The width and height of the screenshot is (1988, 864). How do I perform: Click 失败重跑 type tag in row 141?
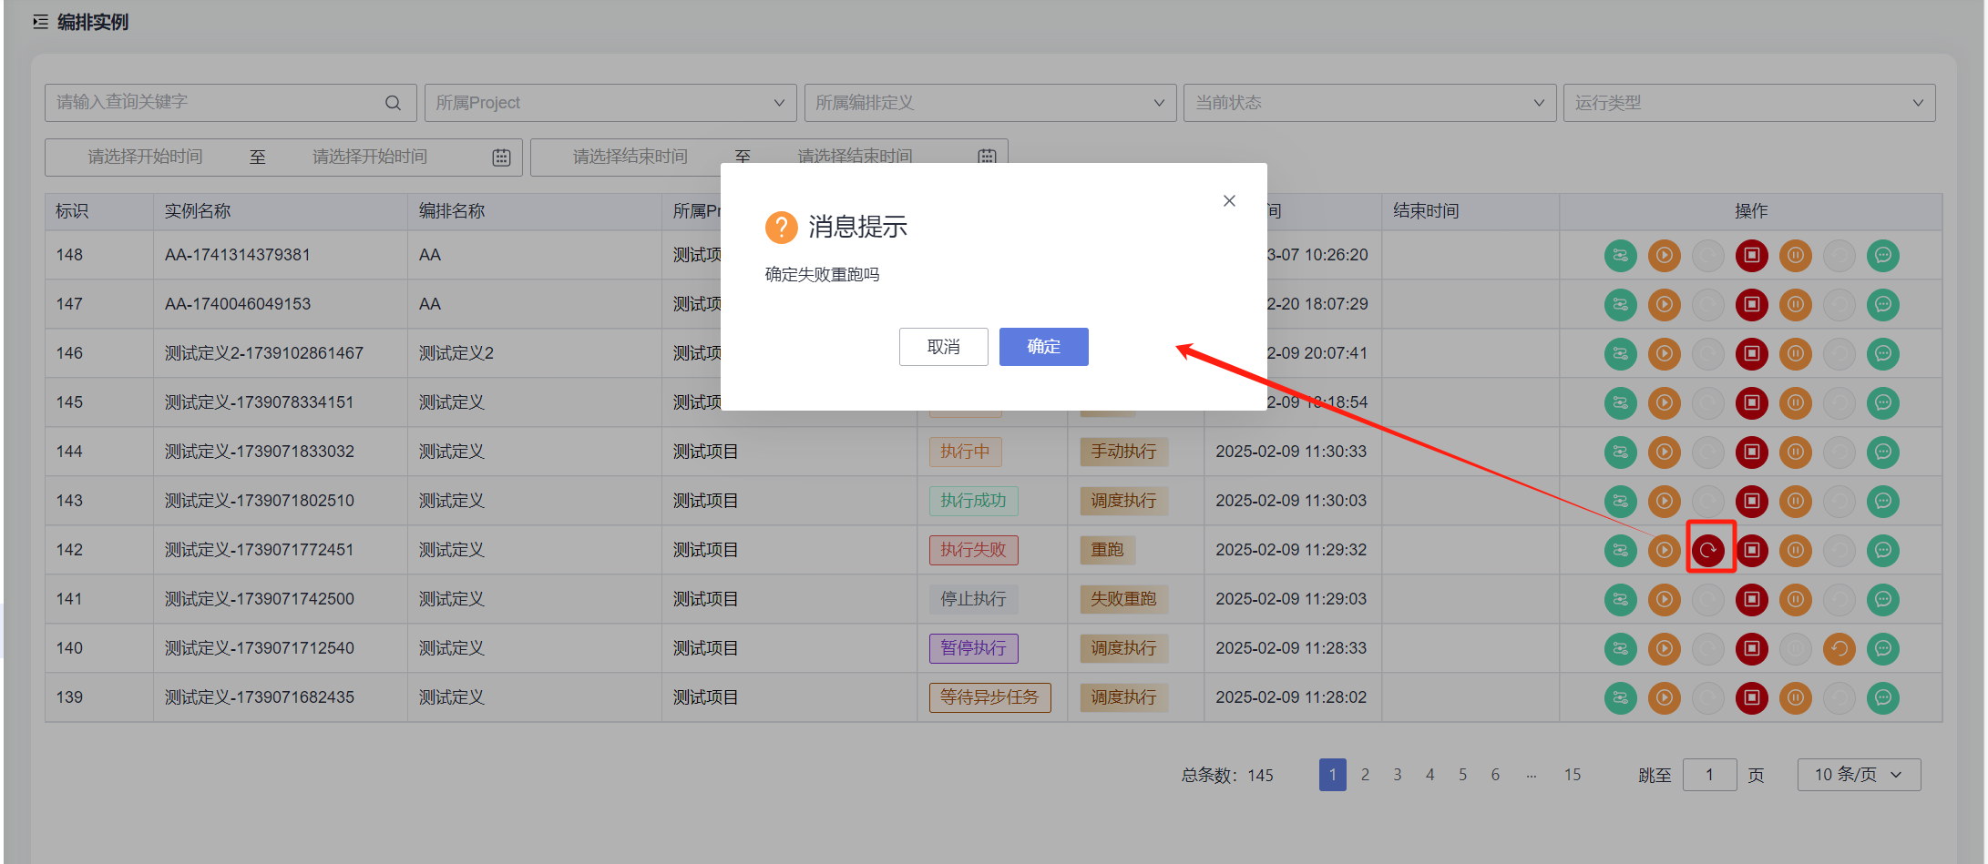(1123, 599)
